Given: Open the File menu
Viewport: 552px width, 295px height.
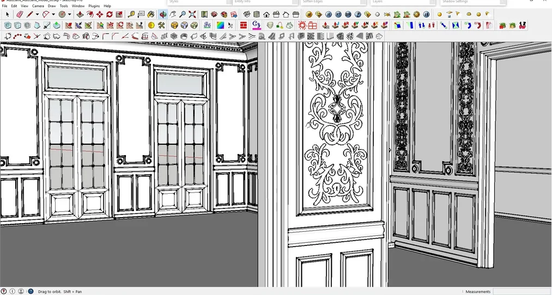Looking at the screenshot, I should [4, 6].
